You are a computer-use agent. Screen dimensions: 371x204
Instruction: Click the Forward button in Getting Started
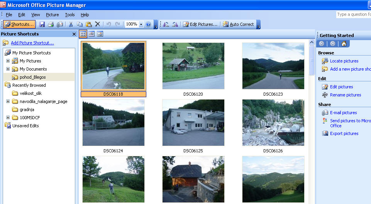point(332,44)
